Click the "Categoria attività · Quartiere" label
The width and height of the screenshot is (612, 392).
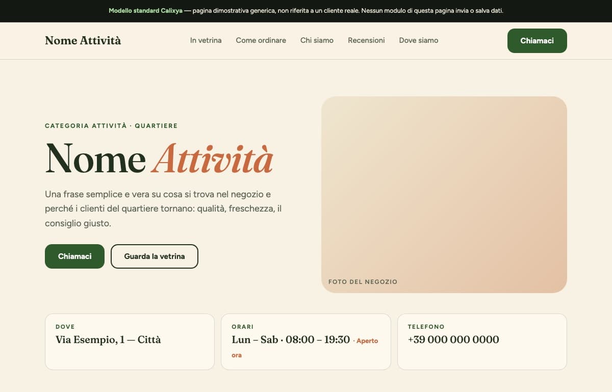point(111,126)
